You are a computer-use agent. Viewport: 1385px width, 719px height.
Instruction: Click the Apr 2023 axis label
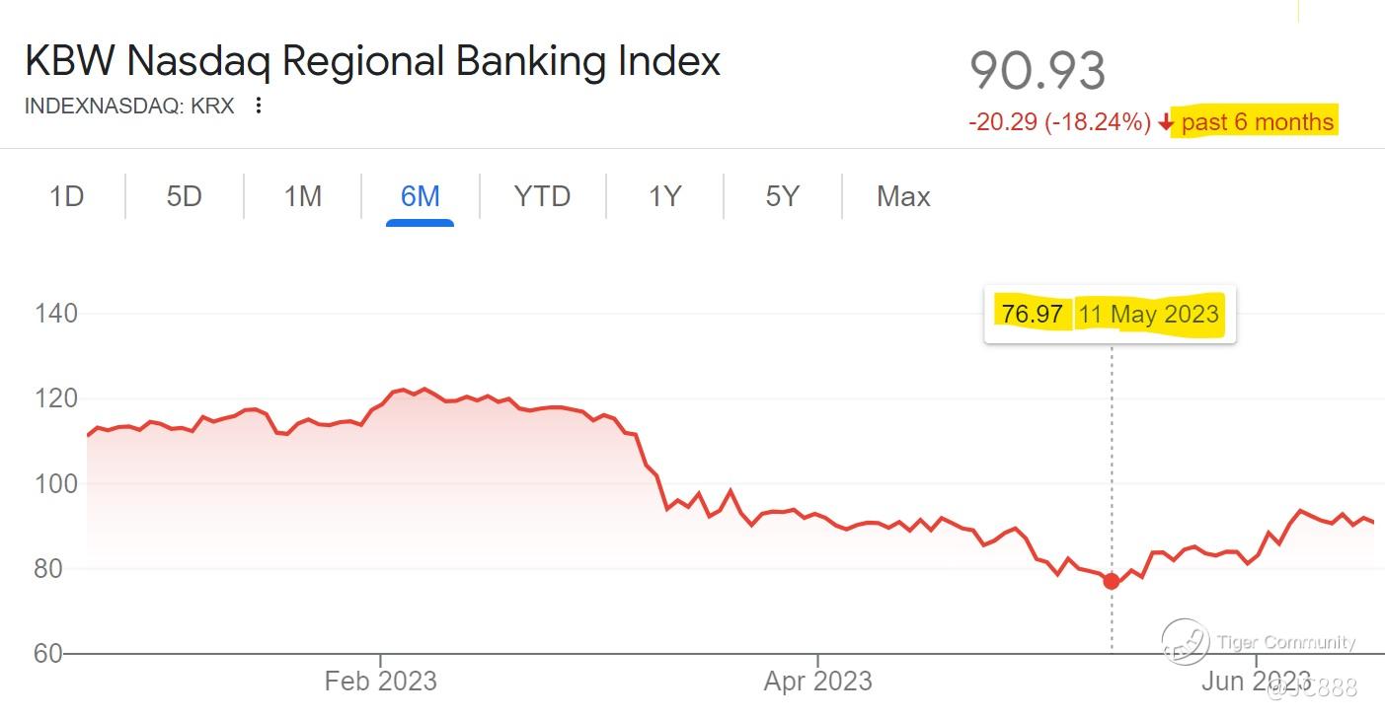[x=817, y=681]
